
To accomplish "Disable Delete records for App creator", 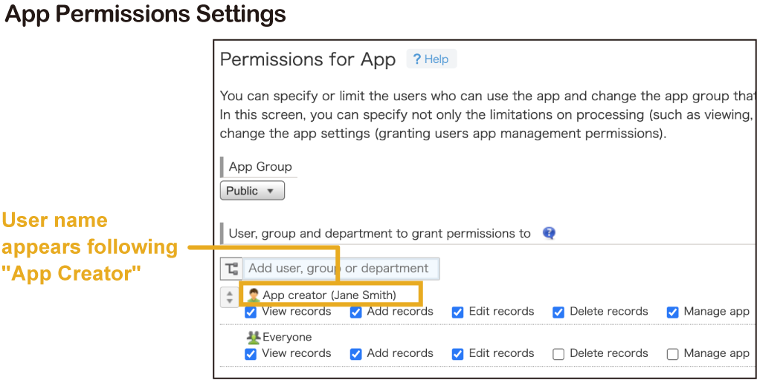I will 558,312.
